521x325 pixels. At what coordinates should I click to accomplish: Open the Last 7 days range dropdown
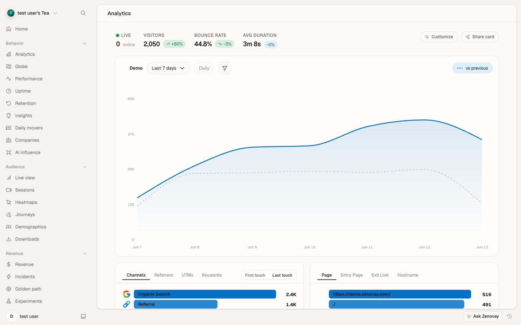[x=168, y=68]
